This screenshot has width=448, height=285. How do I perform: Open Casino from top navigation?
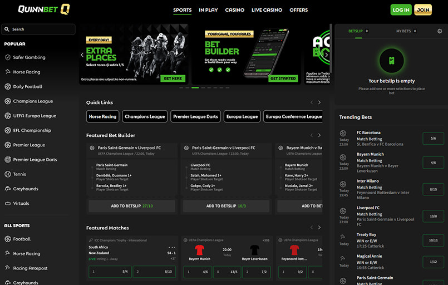[234, 10]
